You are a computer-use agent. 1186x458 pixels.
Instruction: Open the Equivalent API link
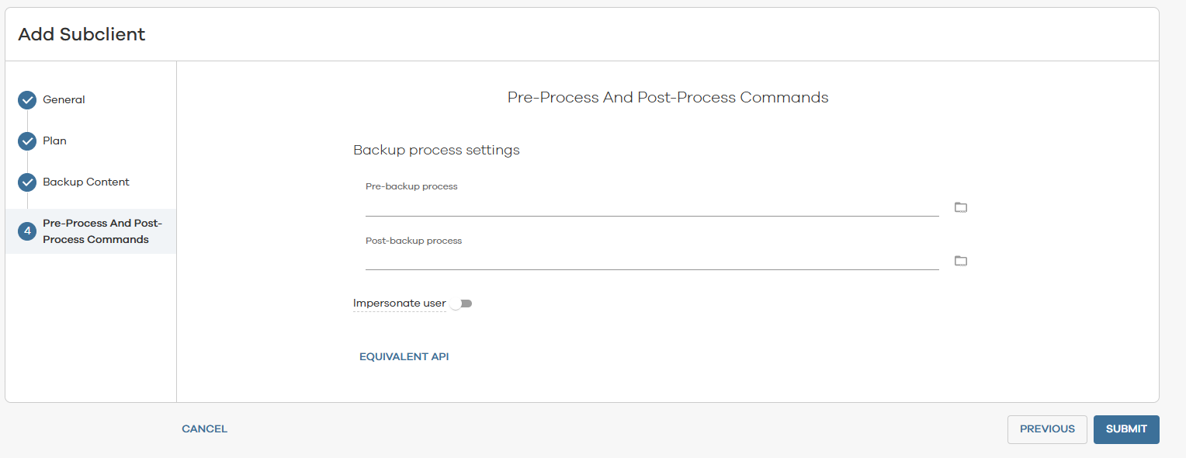click(x=404, y=357)
